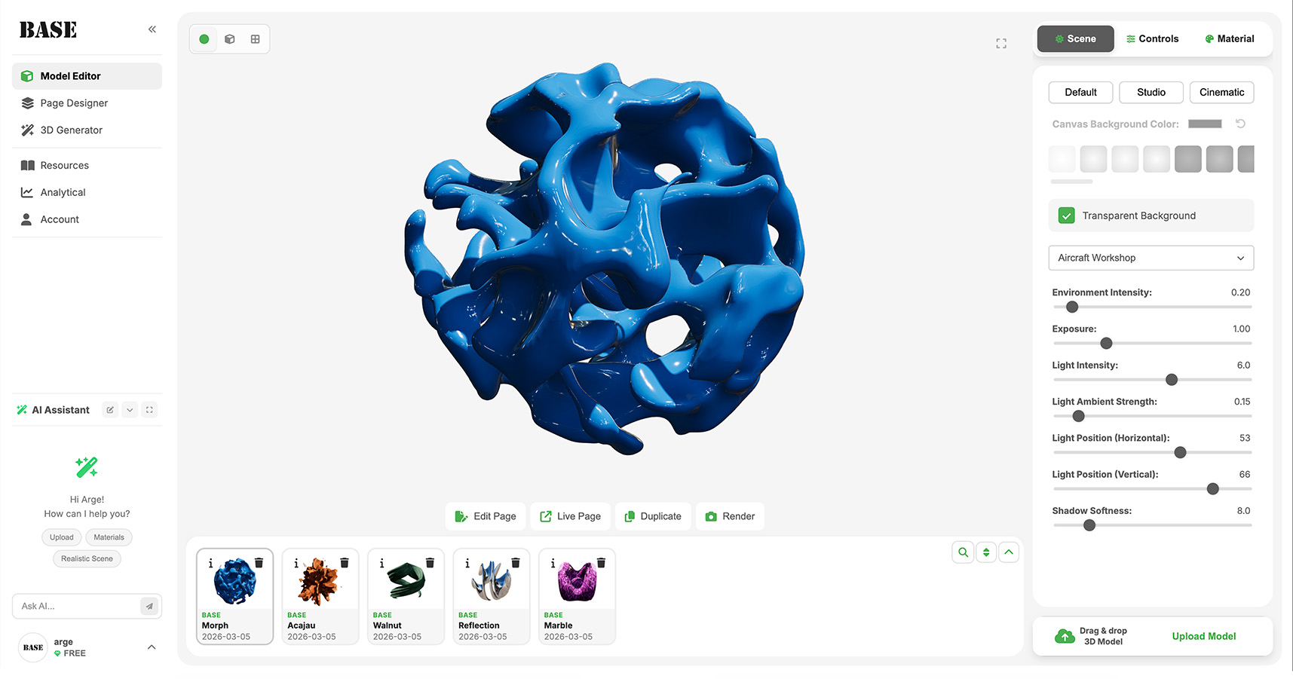Select the grid view icon in canvas toolbar
Image resolution: width=1293 pixels, height=679 pixels.
tap(256, 39)
